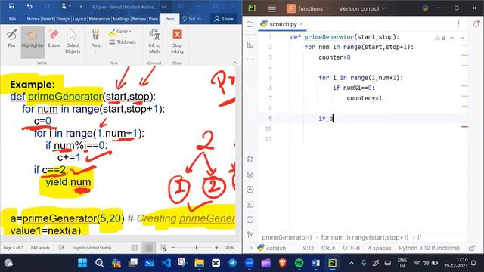The image size is (484, 272).
Task: Open PyCharm main menu hamburger
Action: pos(272,8)
